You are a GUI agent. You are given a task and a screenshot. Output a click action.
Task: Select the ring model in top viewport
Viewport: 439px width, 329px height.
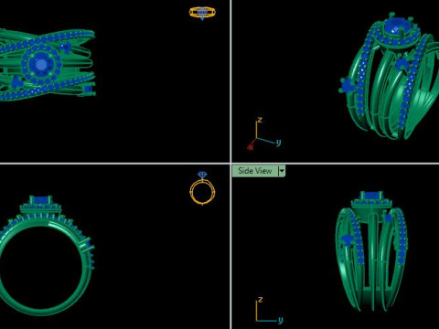48,65
